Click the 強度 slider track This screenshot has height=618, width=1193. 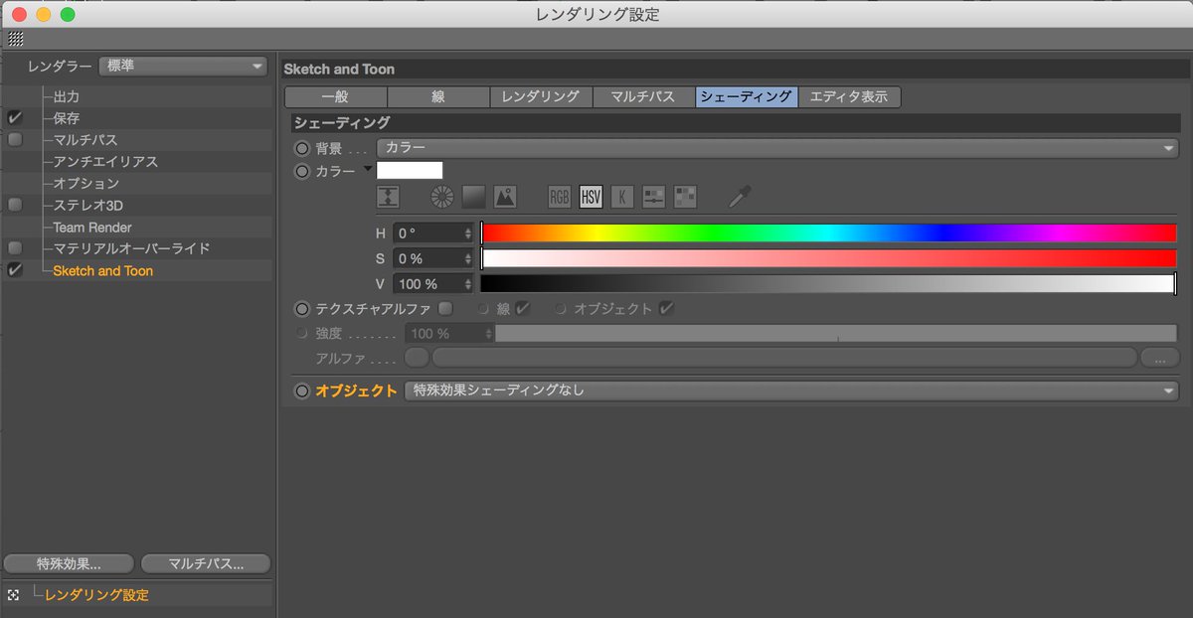pos(836,334)
